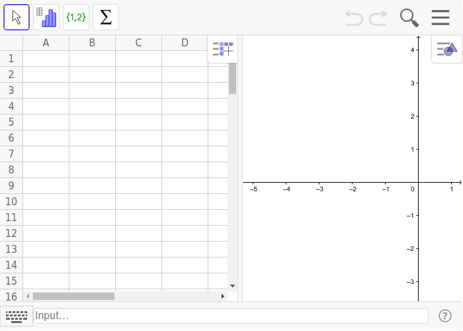Open the One Variable Analysis chart tool
This screenshot has height=331, width=463.
pos(46,17)
